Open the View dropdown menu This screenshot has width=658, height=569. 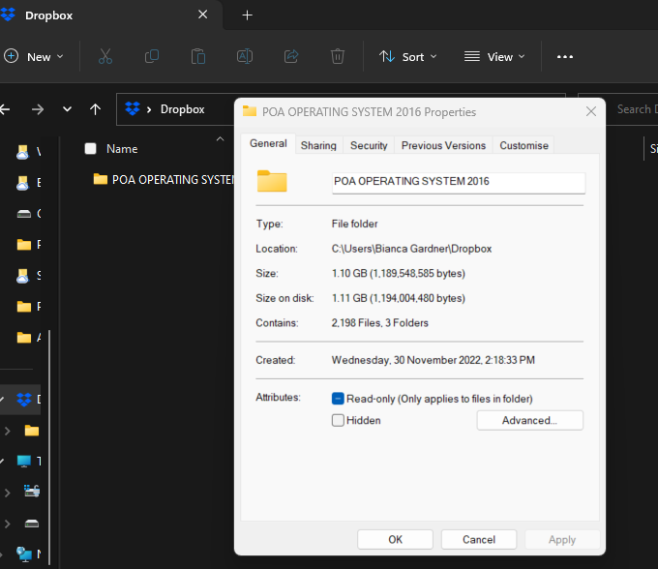pyautogui.click(x=493, y=57)
